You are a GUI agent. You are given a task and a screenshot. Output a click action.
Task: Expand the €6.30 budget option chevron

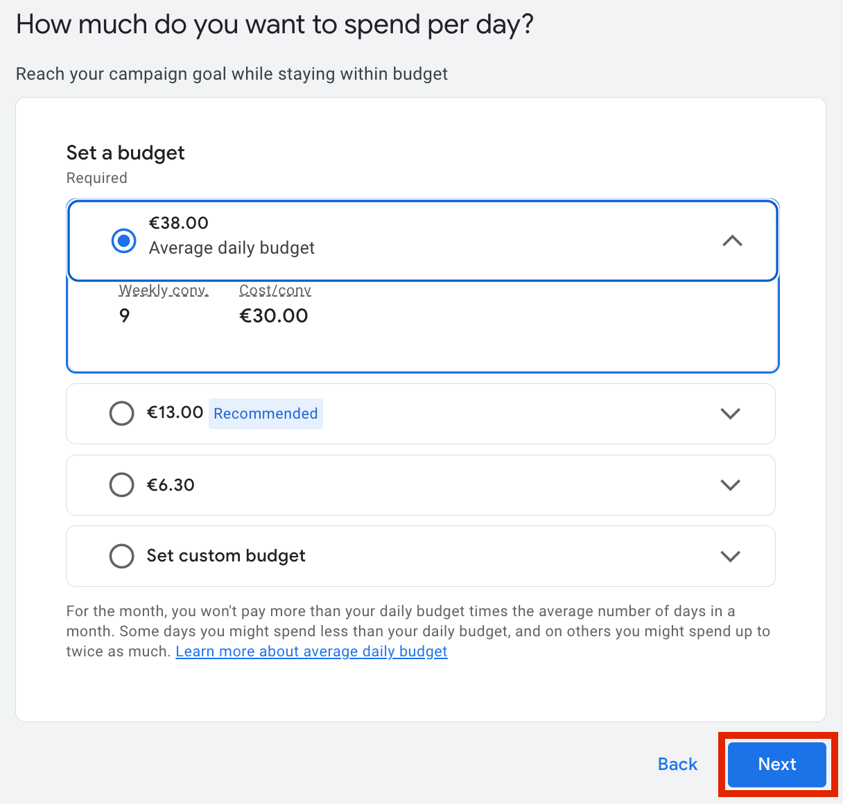click(x=731, y=484)
